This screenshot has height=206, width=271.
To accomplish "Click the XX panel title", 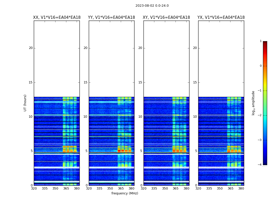I will tap(57, 18).
